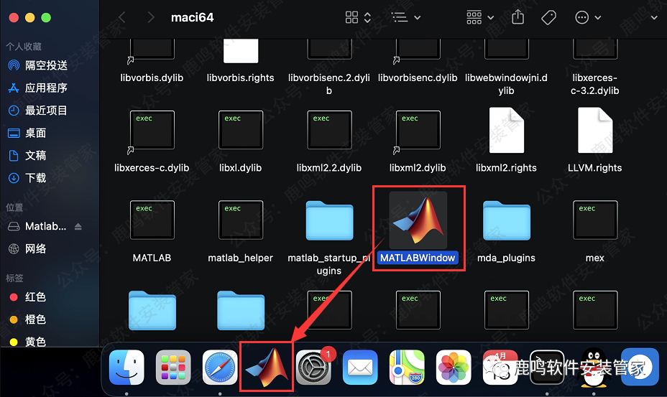This screenshot has height=397, width=667.
Task: Open the MATLABWindow app icon
Action: 418,220
